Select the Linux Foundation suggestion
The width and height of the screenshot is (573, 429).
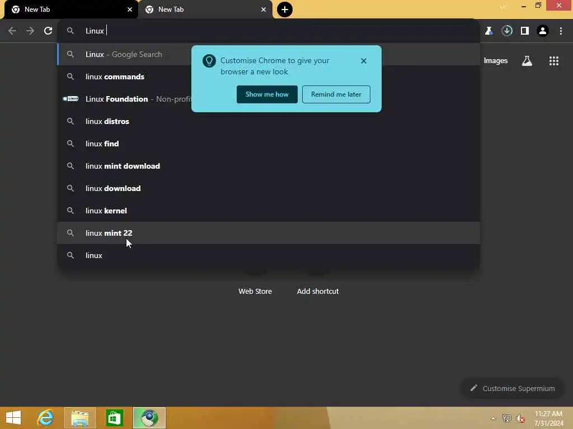tap(269, 99)
